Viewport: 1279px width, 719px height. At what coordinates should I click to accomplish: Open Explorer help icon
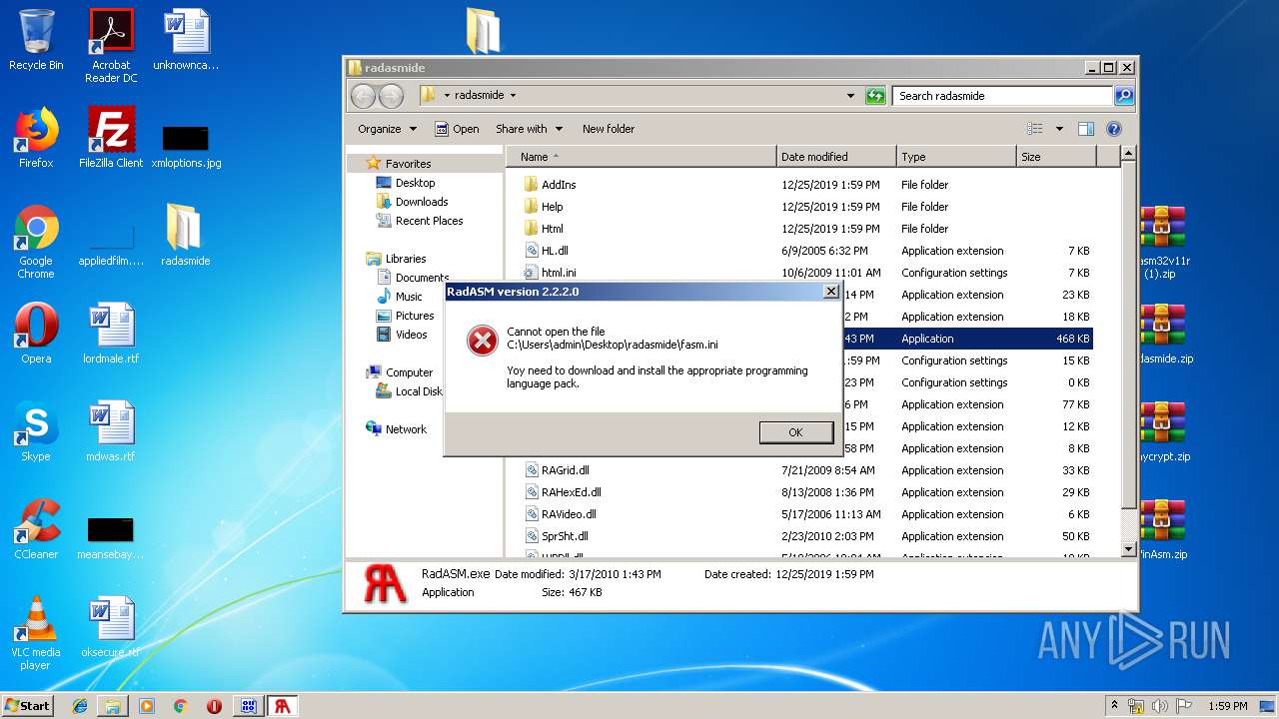(x=1114, y=129)
